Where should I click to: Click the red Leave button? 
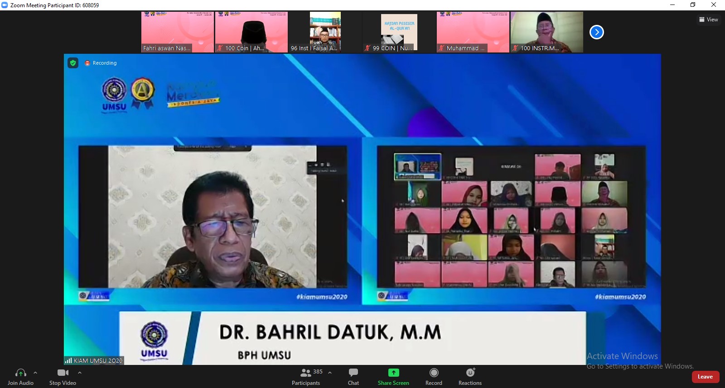pyautogui.click(x=705, y=377)
